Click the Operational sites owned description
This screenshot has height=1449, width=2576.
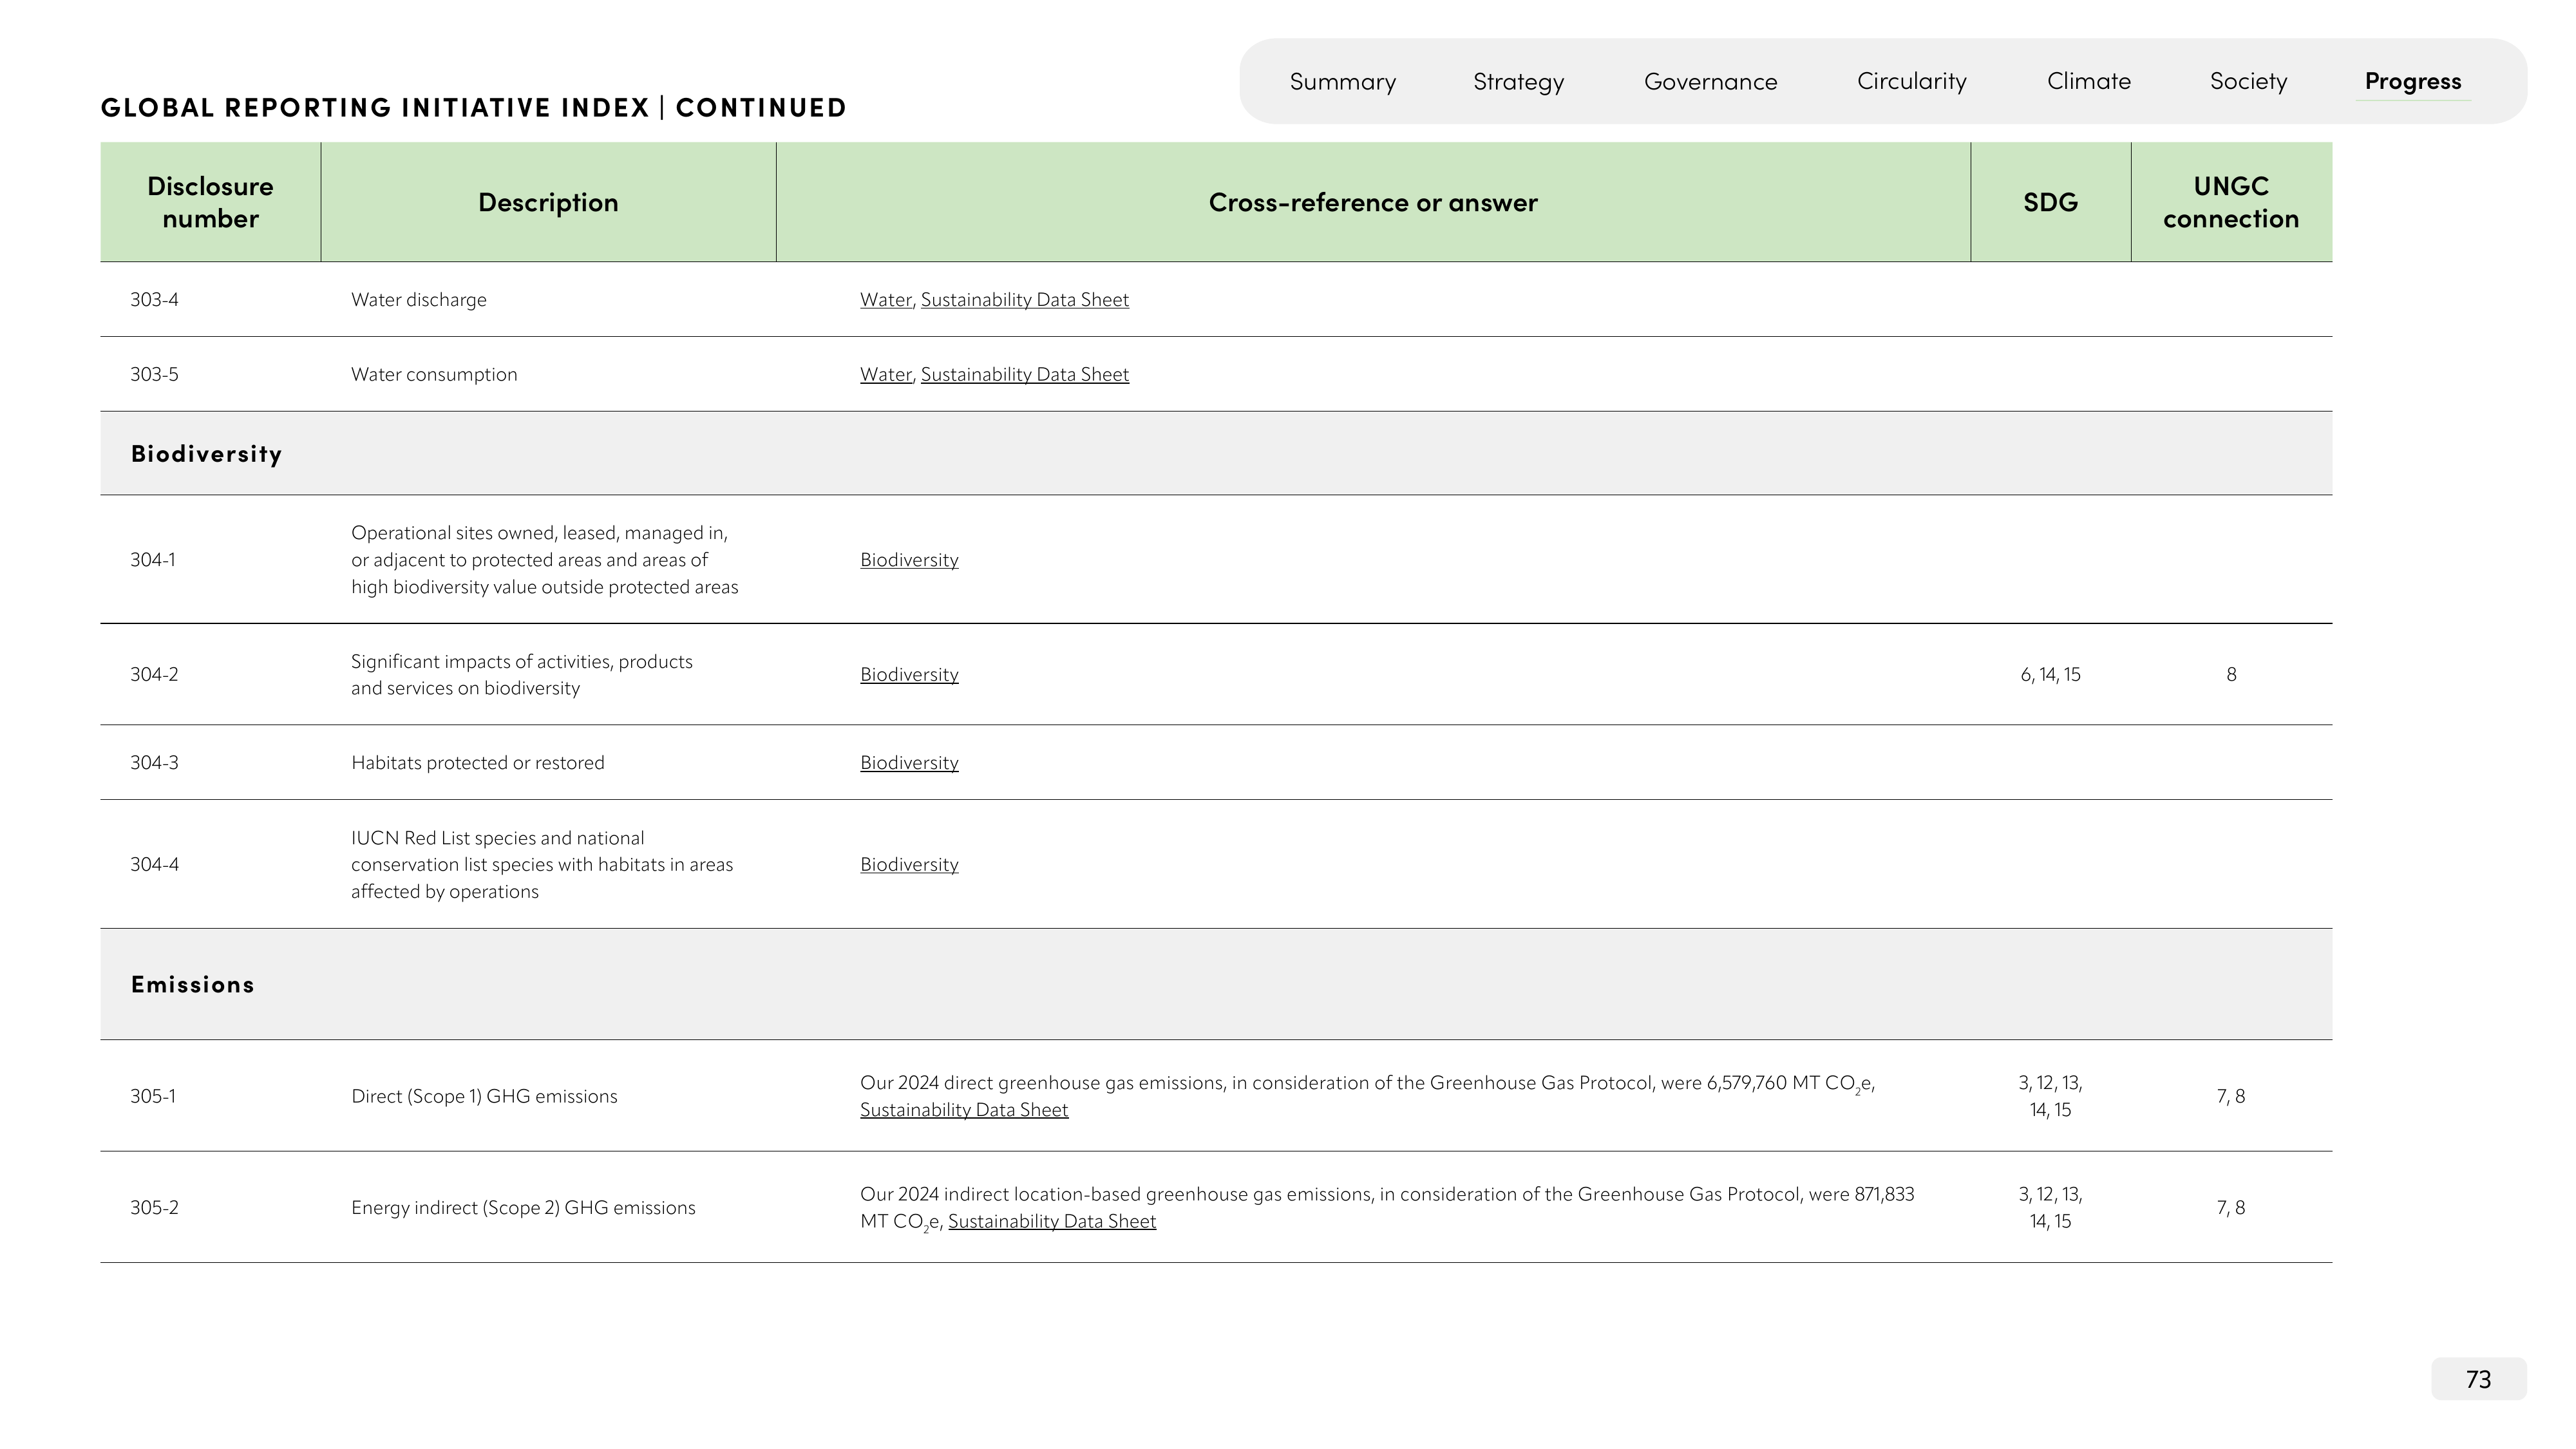point(544,560)
